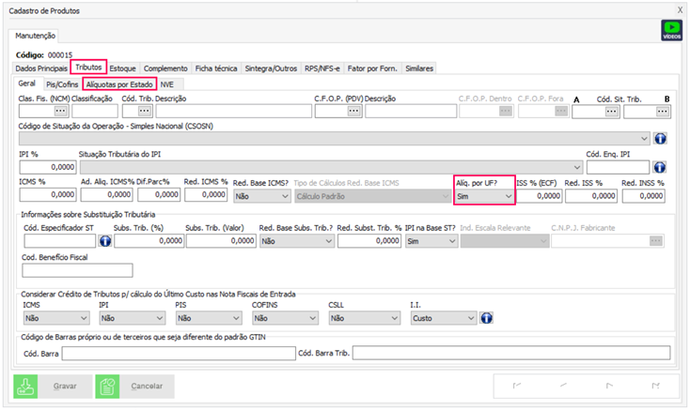Image resolution: width=690 pixels, height=410 pixels.
Task: Switch to the Estoque tab
Action: coord(122,68)
